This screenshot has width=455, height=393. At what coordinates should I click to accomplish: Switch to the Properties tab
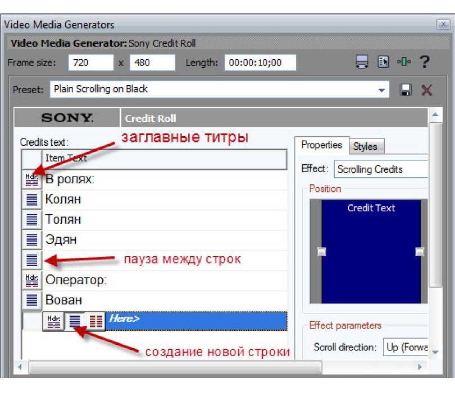[x=321, y=145]
